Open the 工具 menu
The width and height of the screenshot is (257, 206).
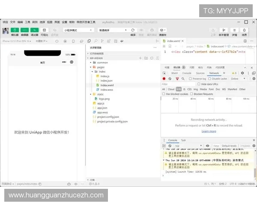27,22
